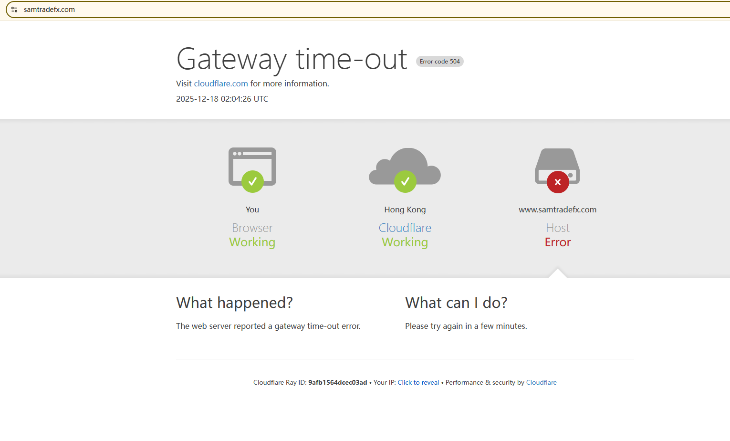This screenshot has width=730, height=441.
Task: Click the Error code 504 badge
Action: click(440, 62)
